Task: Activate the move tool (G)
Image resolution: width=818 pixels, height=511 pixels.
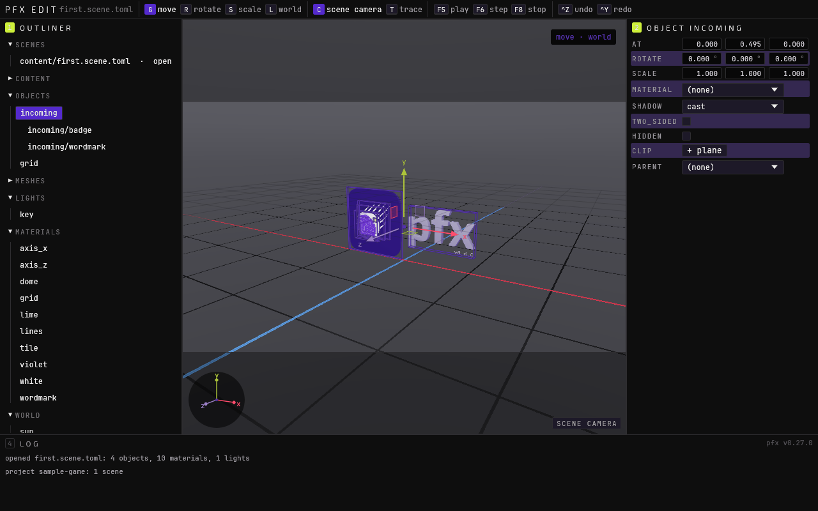Action: pos(160,10)
